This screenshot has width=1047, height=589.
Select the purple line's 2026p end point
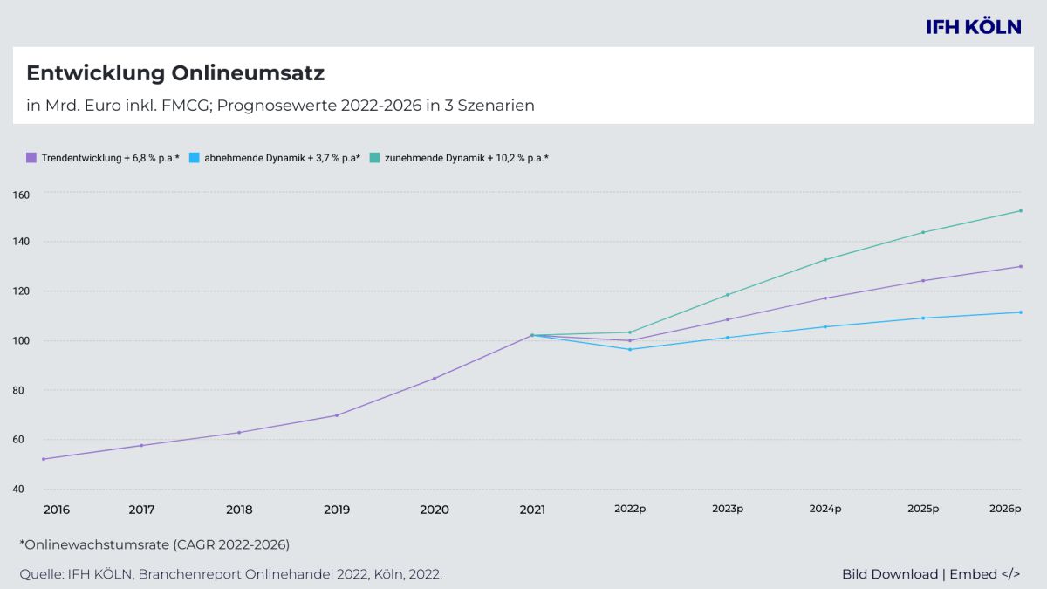(1020, 266)
